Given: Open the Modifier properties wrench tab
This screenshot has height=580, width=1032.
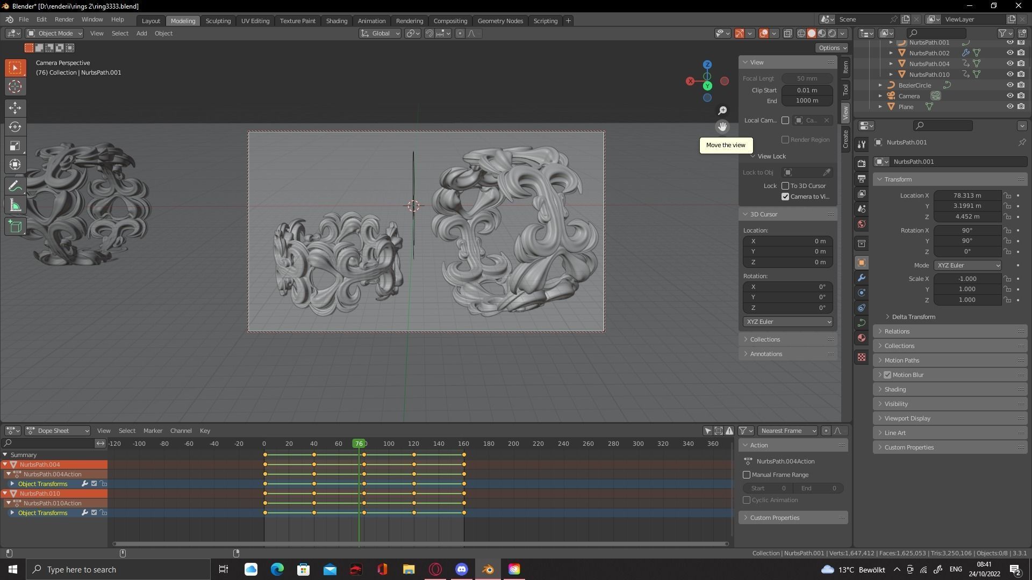Looking at the screenshot, I should click(862, 278).
